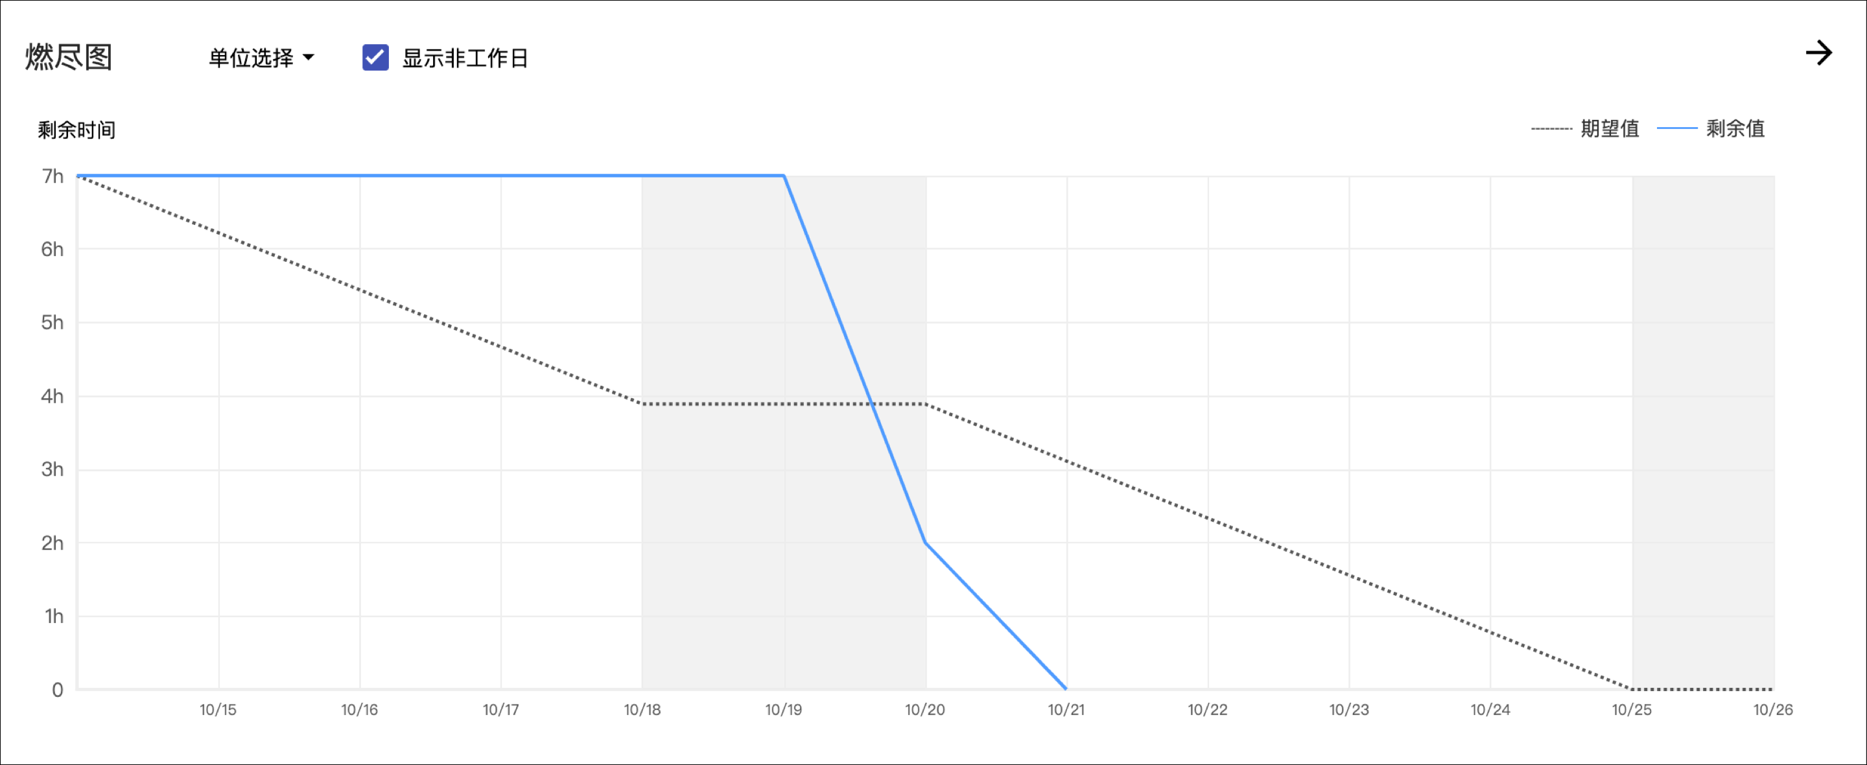Click the 7h label on the y-axis
This screenshot has width=1867, height=765.
coord(52,176)
